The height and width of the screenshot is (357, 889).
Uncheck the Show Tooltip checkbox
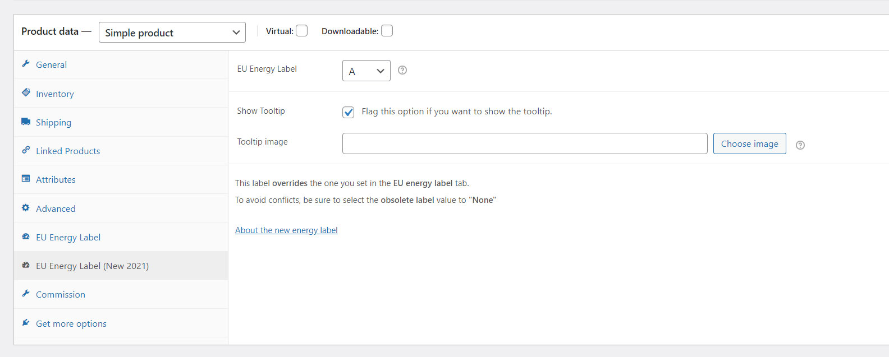[349, 112]
